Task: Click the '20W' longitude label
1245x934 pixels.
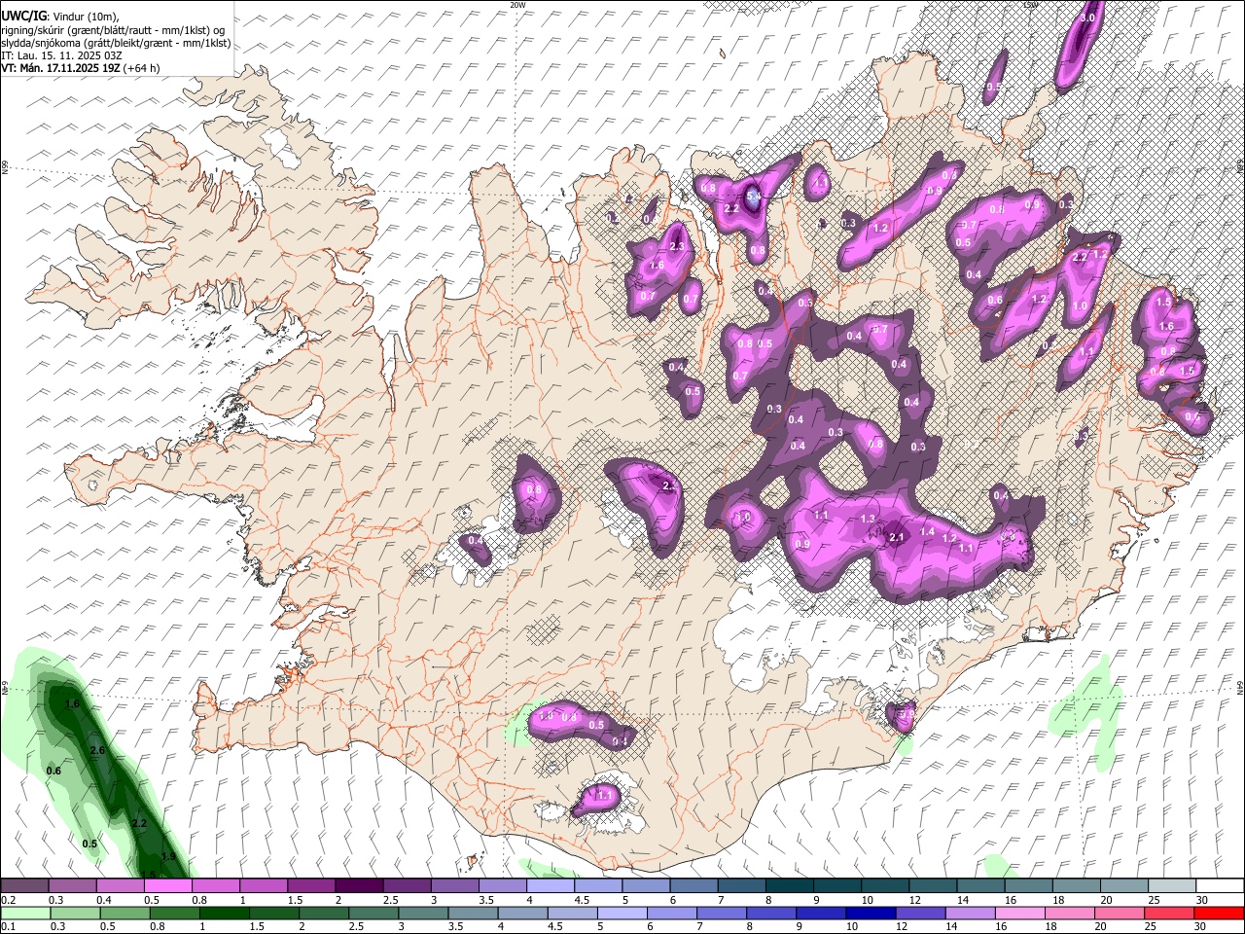Action: click(517, 5)
